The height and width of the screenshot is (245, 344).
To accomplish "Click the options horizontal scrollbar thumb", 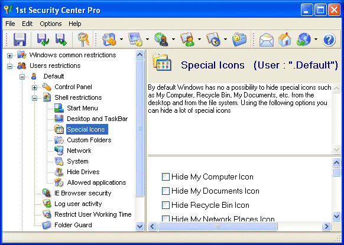I will point(218,226).
